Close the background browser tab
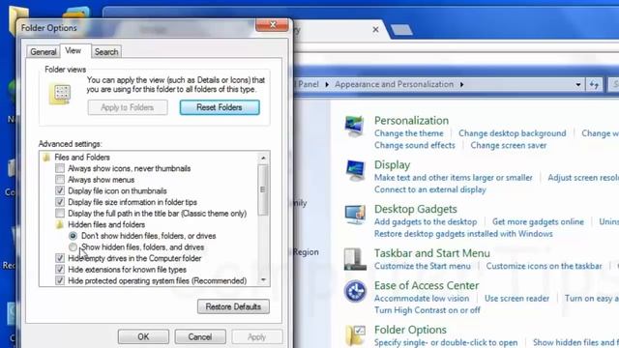This screenshot has height=348, width=619. click(375, 30)
